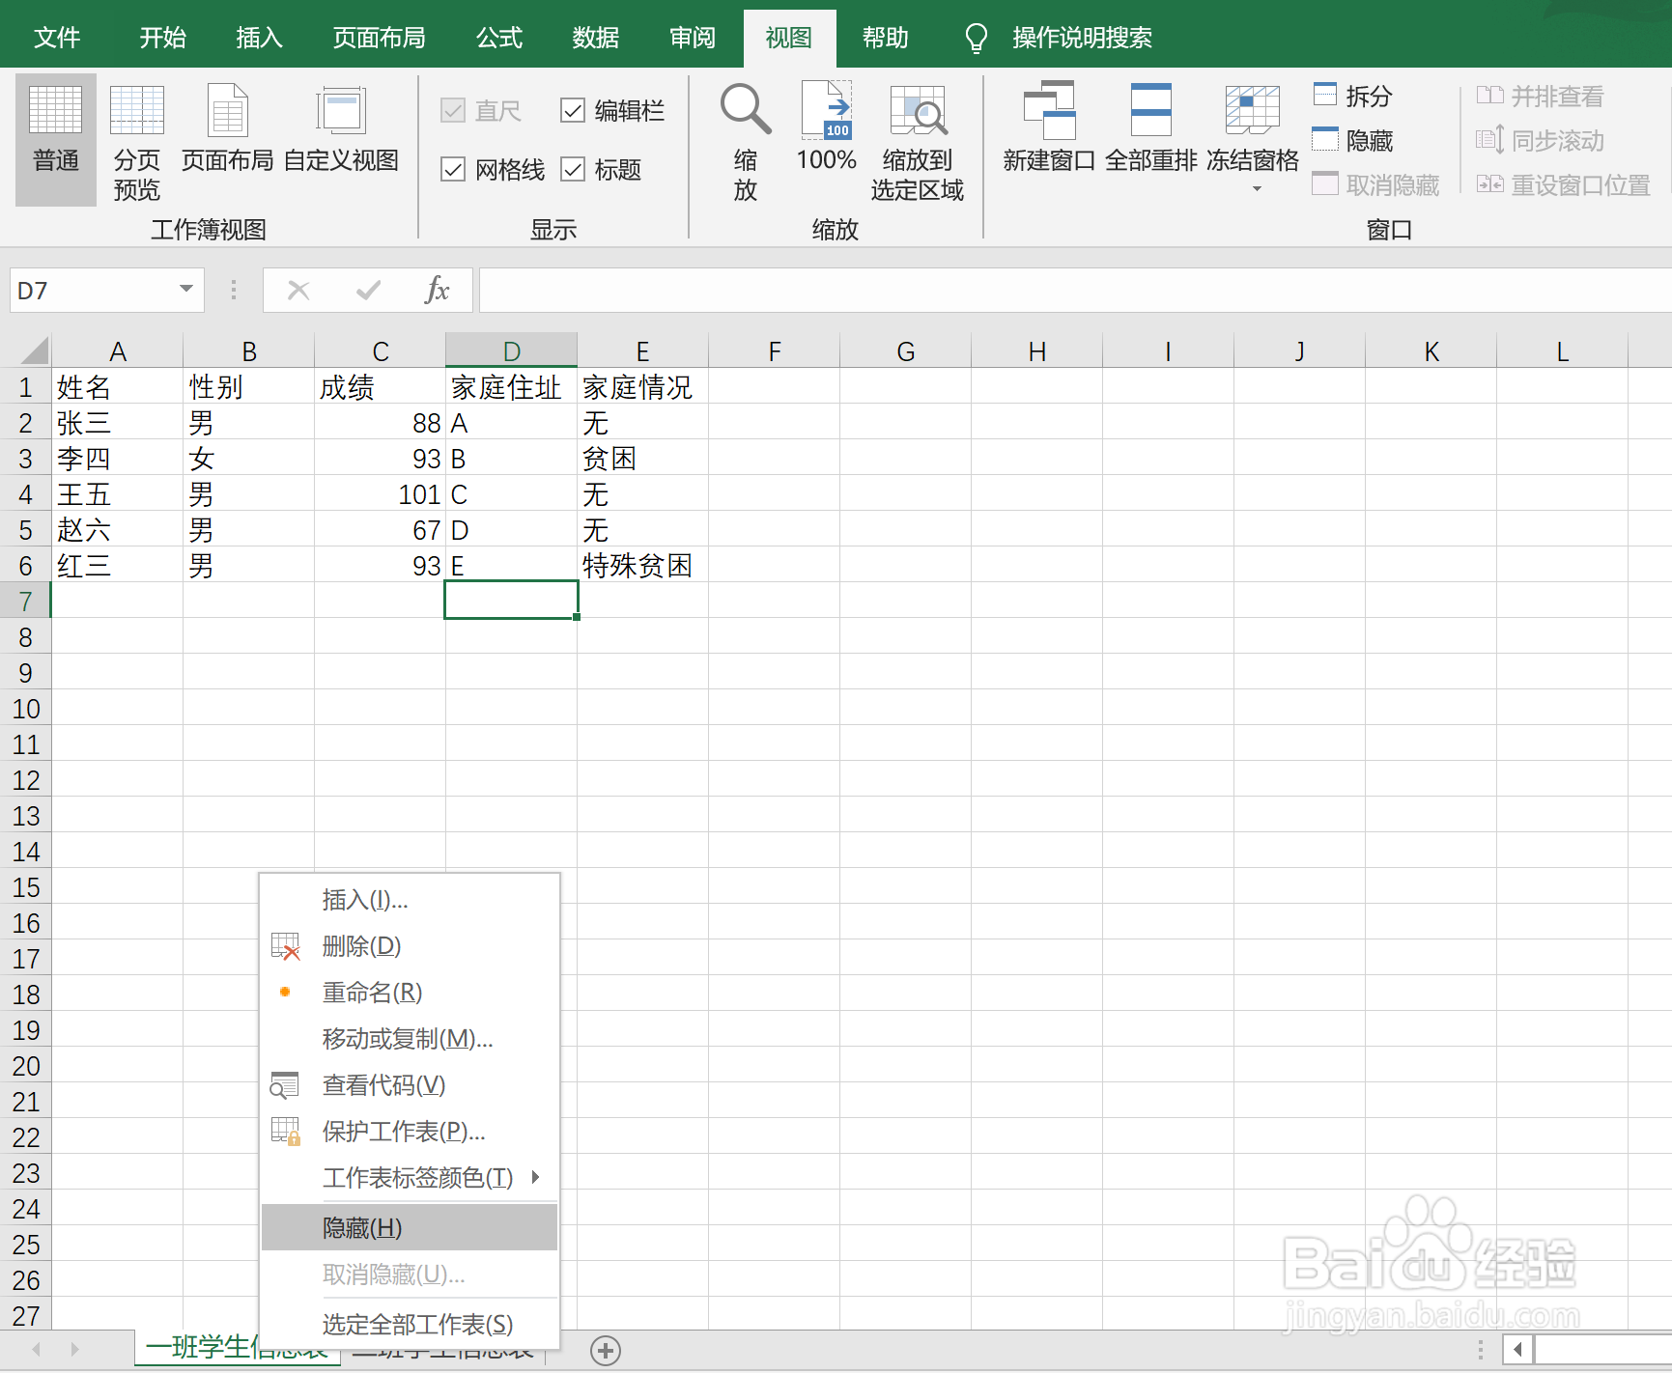Click the formula bar cancel X icon
The height and width of the screenshot is (1373, 1672).
click(298, 290)
